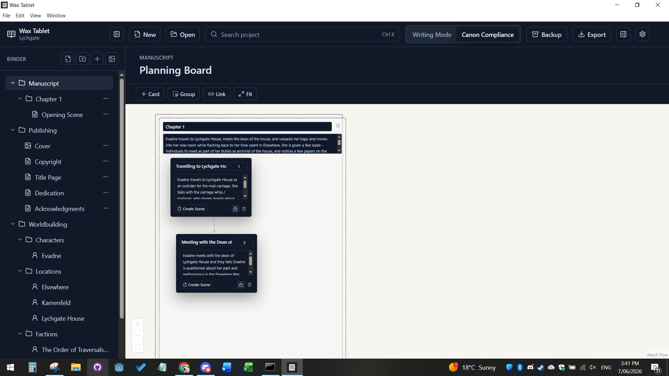The height and width of the screenshot is (376, 669).
Task: Switch to Canon Compliance mode
Action: click(487, 34)
